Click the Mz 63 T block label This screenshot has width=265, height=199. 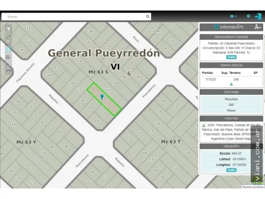point(170,142)
